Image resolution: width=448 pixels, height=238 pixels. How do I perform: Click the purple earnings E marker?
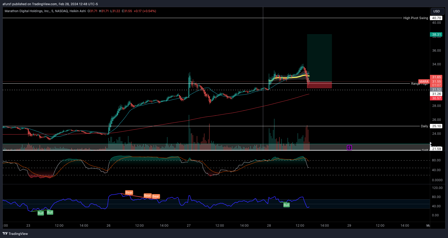point(349,148)
